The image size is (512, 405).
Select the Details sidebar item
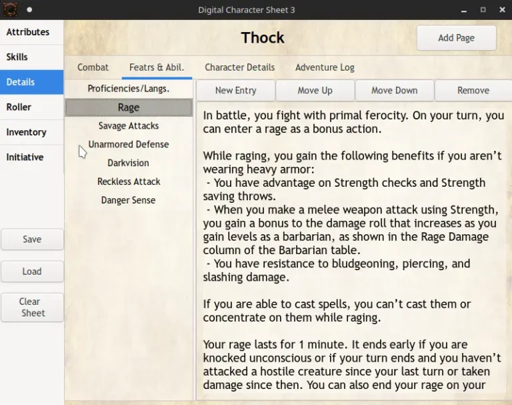click(x=32, y=82)
